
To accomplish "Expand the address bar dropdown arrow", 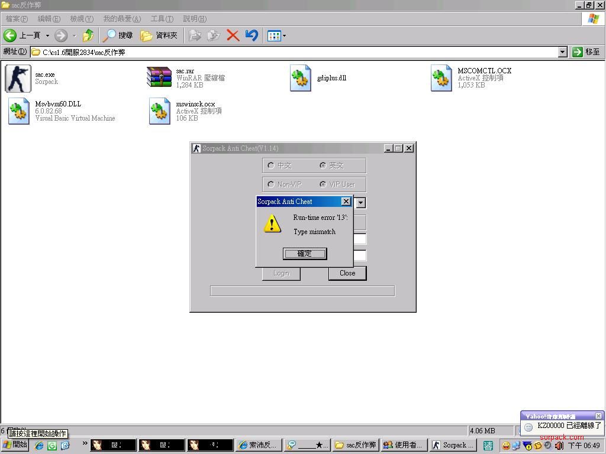I will click(x=562, y=52).
